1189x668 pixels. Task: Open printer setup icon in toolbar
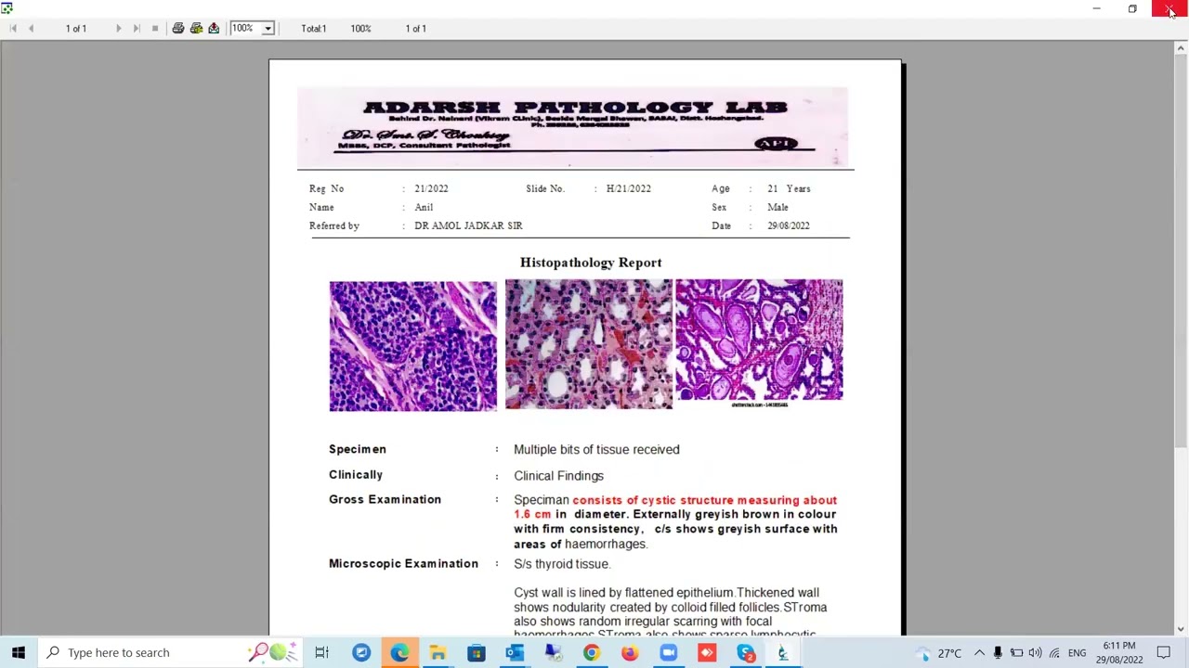coord(196,29)
